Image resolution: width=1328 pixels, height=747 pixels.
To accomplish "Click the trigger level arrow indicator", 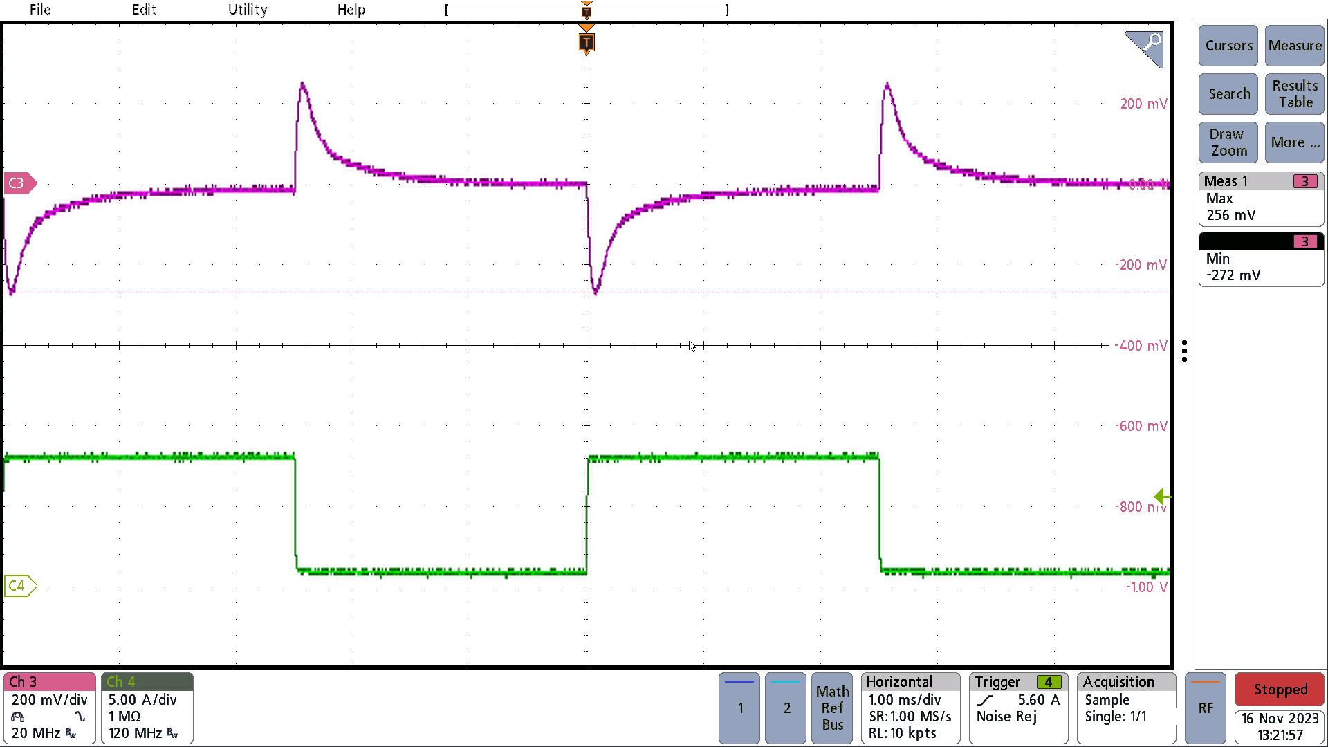I will [x=1162, y=497].
